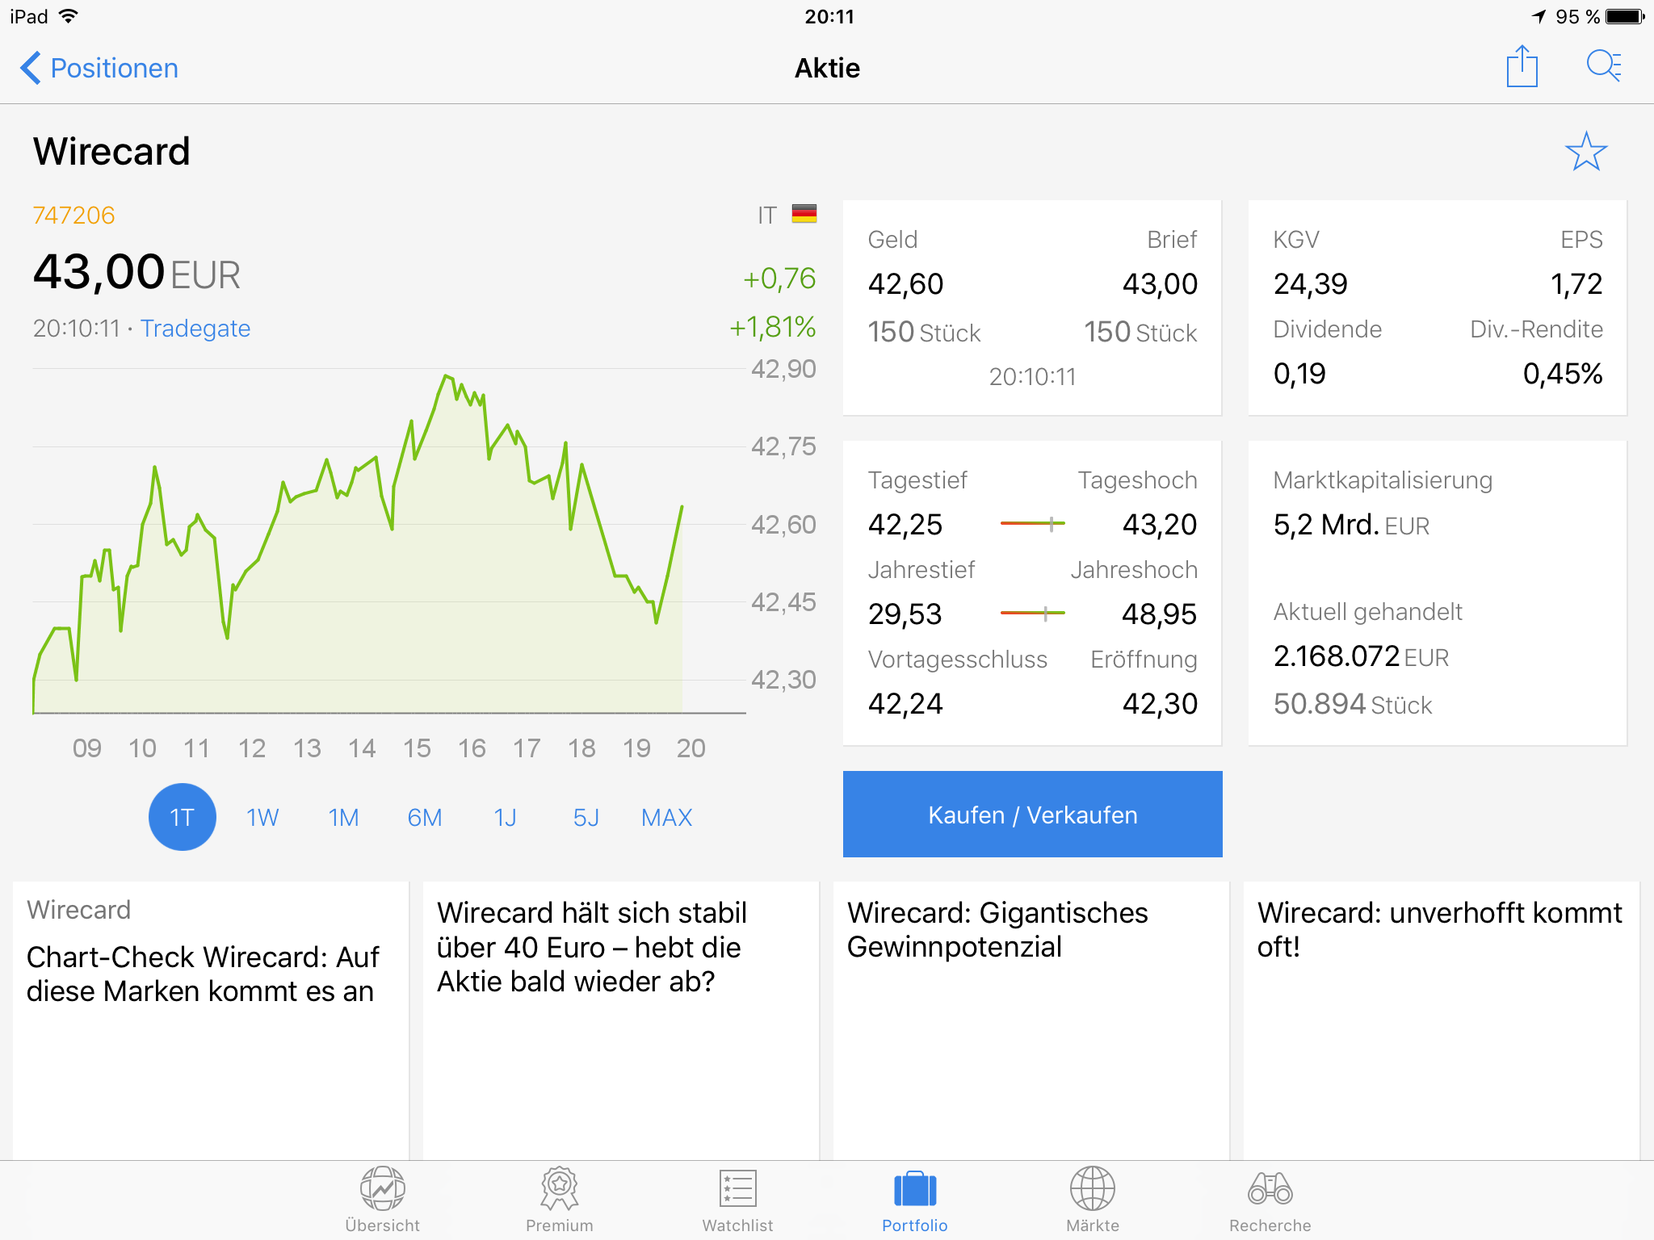The width and height of the screenshot is (1654, 1240).
Task: Select the Portfolio briefcase icon
Action: pos(915,1189)
